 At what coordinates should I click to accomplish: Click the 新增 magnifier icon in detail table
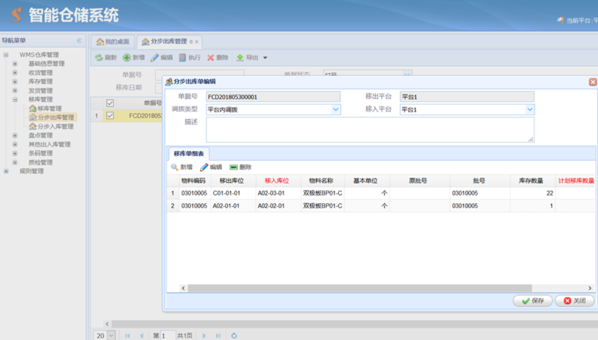[175, 167]
